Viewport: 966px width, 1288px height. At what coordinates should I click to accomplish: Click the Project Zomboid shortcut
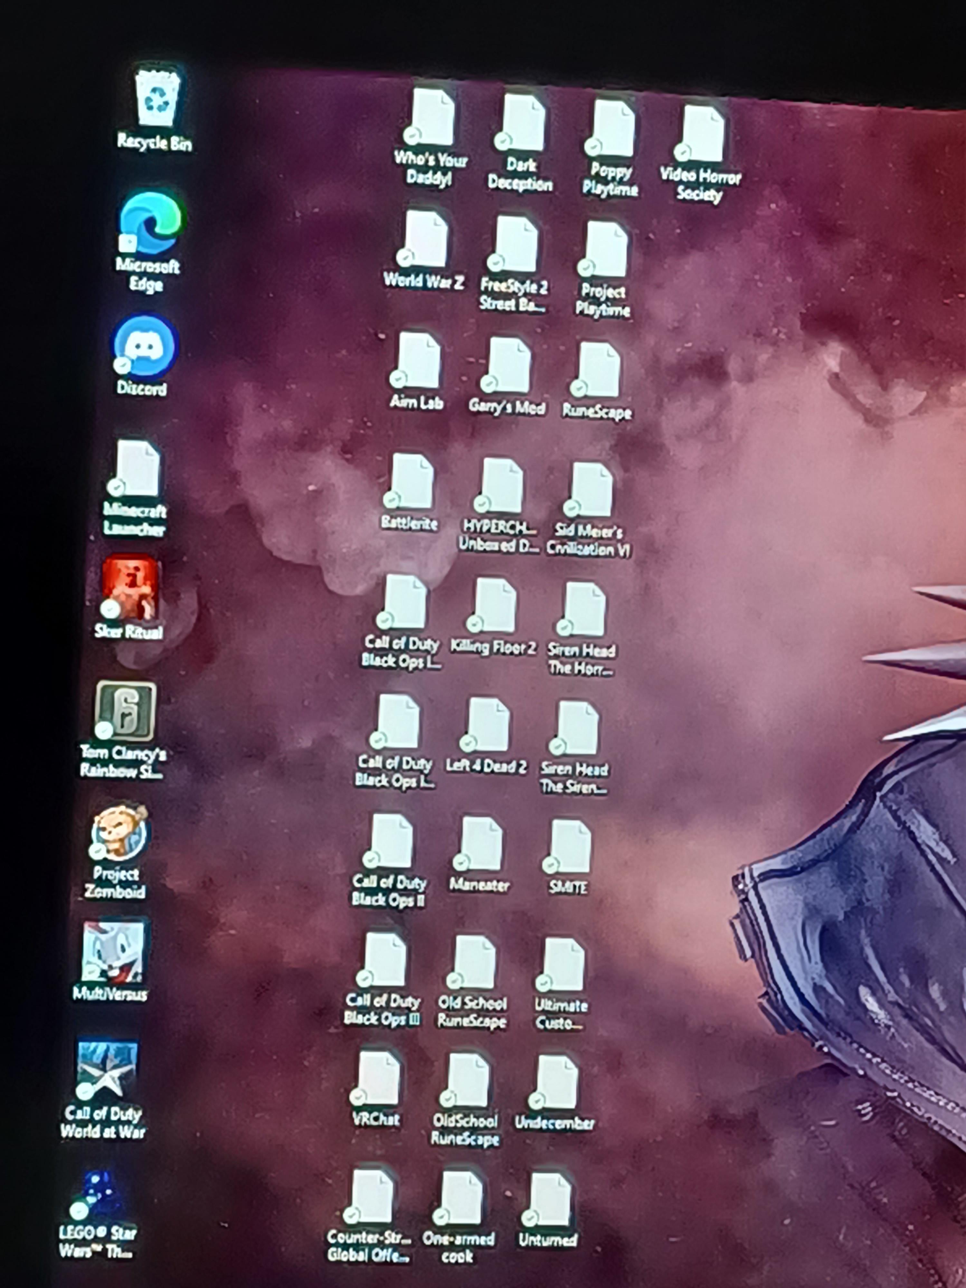pyautogui.click(x=118, y=851)
